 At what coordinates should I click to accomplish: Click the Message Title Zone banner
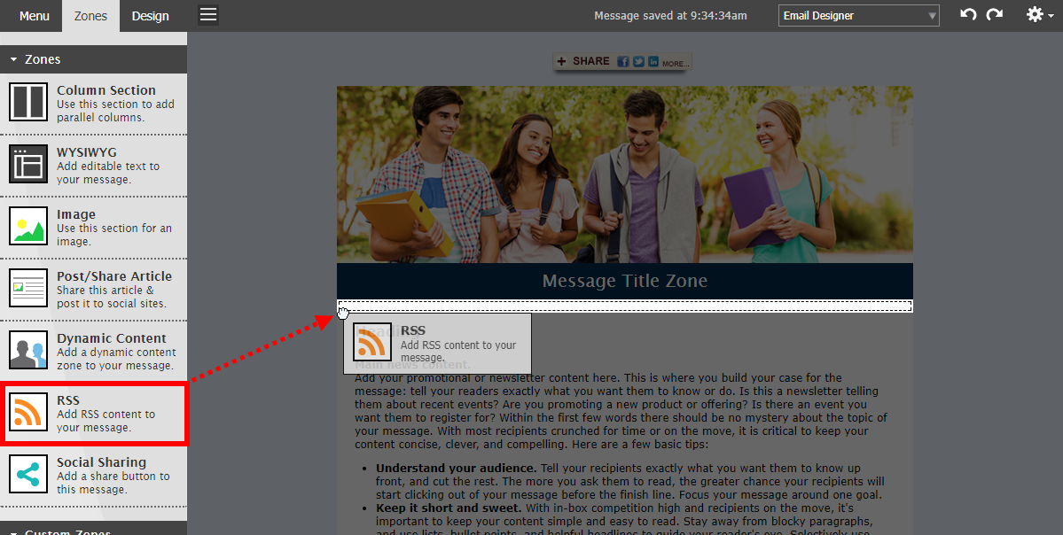pyautogui.click(x=624, y=281)
